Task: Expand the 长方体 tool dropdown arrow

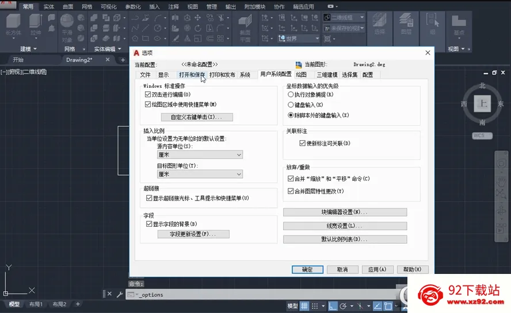Action: [14, 38]
